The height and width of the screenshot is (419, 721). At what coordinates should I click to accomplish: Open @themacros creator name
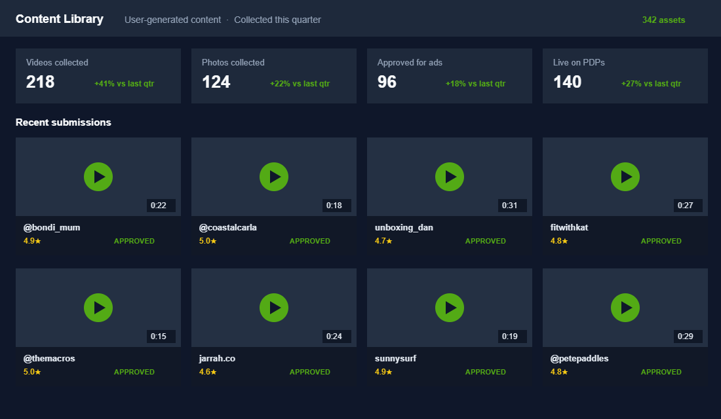49,358
